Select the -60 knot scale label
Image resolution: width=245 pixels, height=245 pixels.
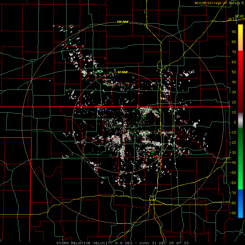[233, 183]
